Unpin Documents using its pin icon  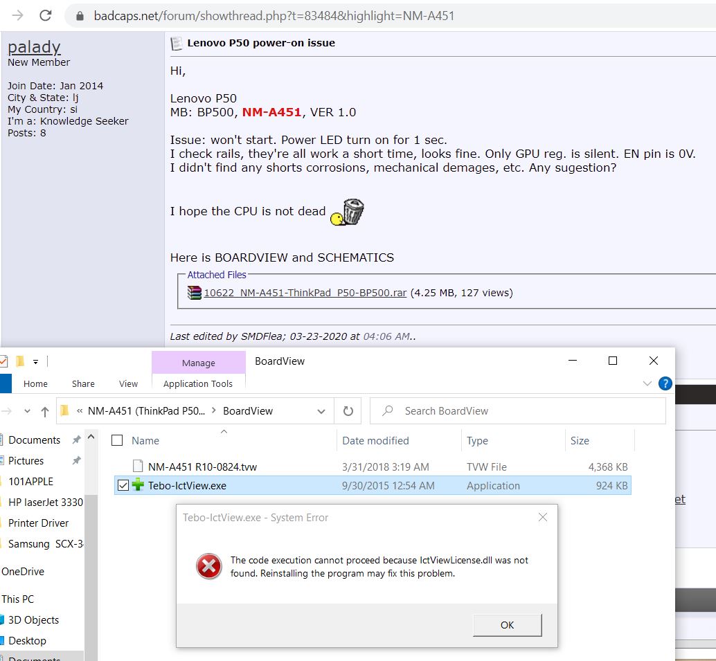76,440
